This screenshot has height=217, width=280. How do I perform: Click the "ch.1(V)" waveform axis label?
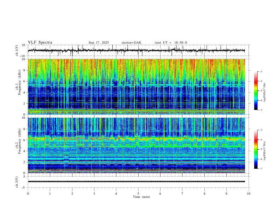17,50
